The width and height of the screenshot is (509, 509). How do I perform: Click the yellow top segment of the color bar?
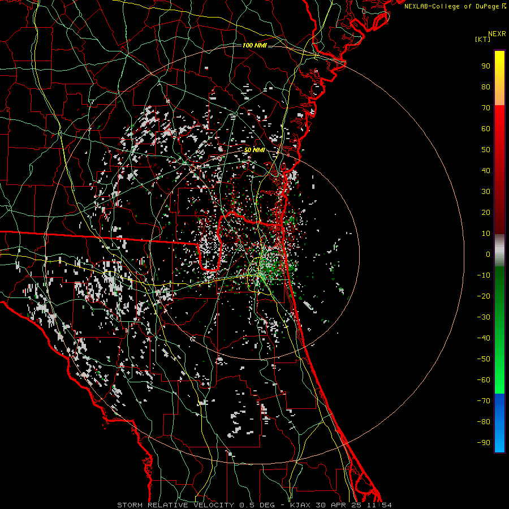(x=499, y=78)
